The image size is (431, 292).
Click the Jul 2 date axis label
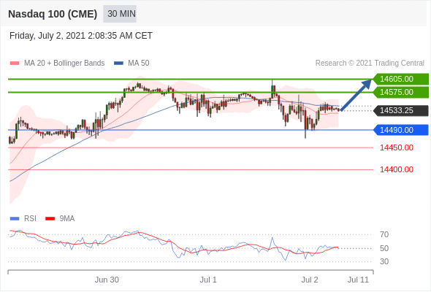click(310, 280)
